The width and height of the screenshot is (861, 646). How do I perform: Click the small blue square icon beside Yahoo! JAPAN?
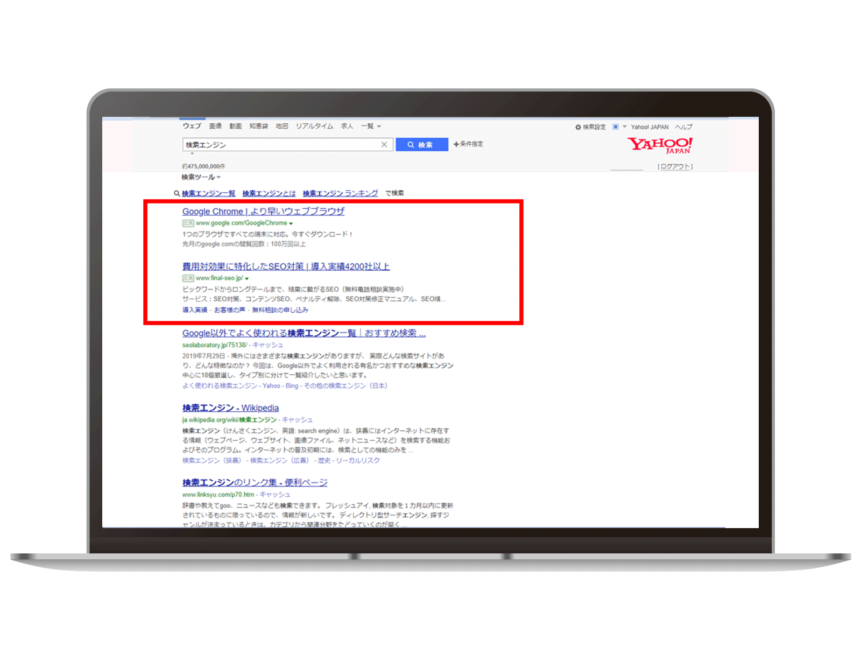tap(616, 127)
